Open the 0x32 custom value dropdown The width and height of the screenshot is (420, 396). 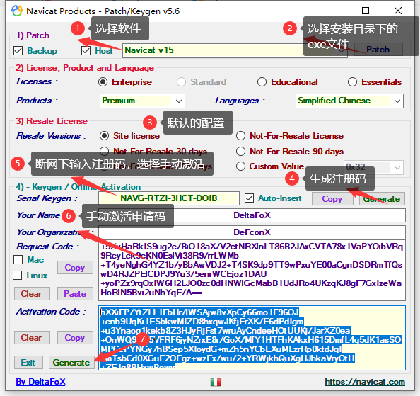pos(373,167)
